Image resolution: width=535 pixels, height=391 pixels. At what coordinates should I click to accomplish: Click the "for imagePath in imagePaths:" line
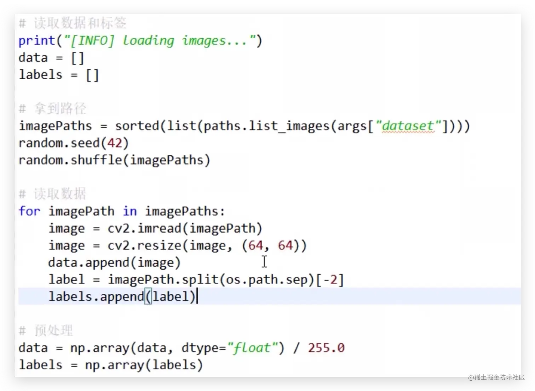point(122,211)
